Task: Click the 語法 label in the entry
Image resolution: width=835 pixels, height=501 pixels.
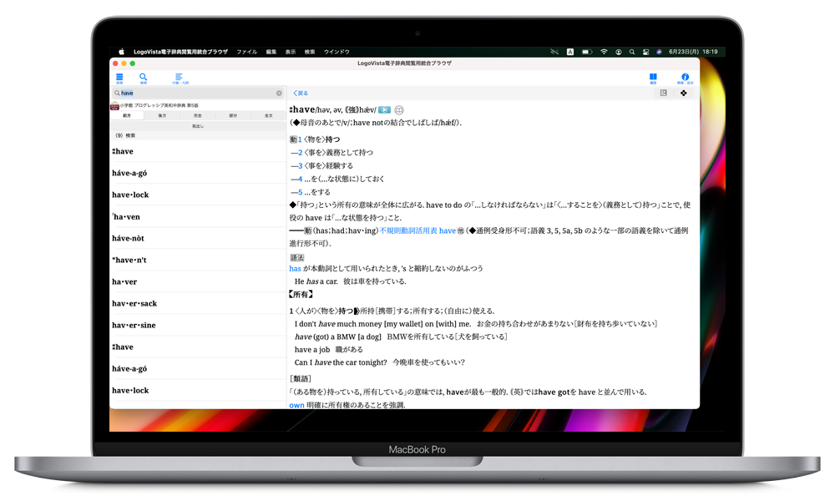Action: click(297, 258)
